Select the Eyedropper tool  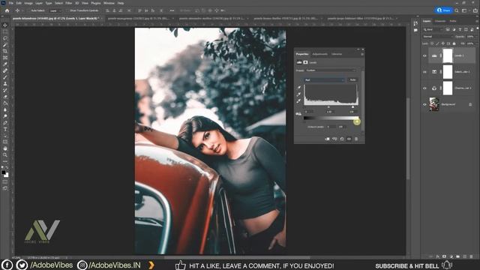5,64
